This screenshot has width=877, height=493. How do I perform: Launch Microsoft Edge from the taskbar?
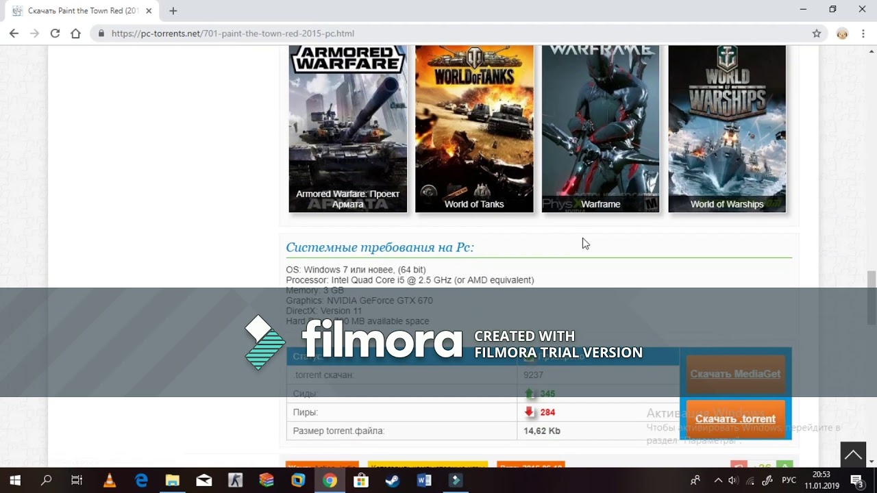coord(141,481)
